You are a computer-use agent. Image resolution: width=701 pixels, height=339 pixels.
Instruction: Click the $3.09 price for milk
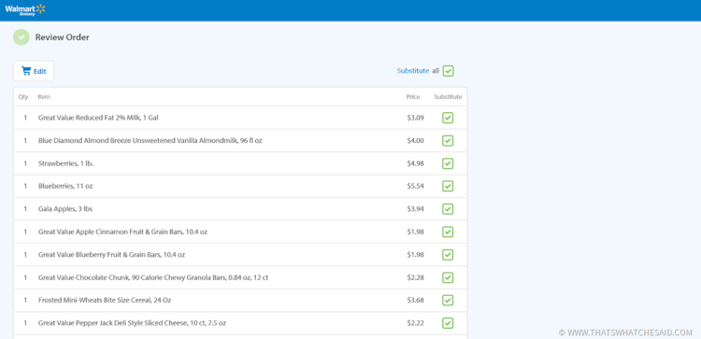[x=415, y=118]
